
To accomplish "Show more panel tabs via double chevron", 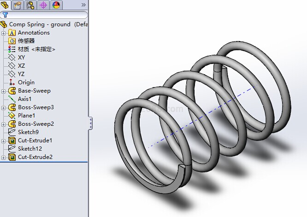I will coord(83,5).
